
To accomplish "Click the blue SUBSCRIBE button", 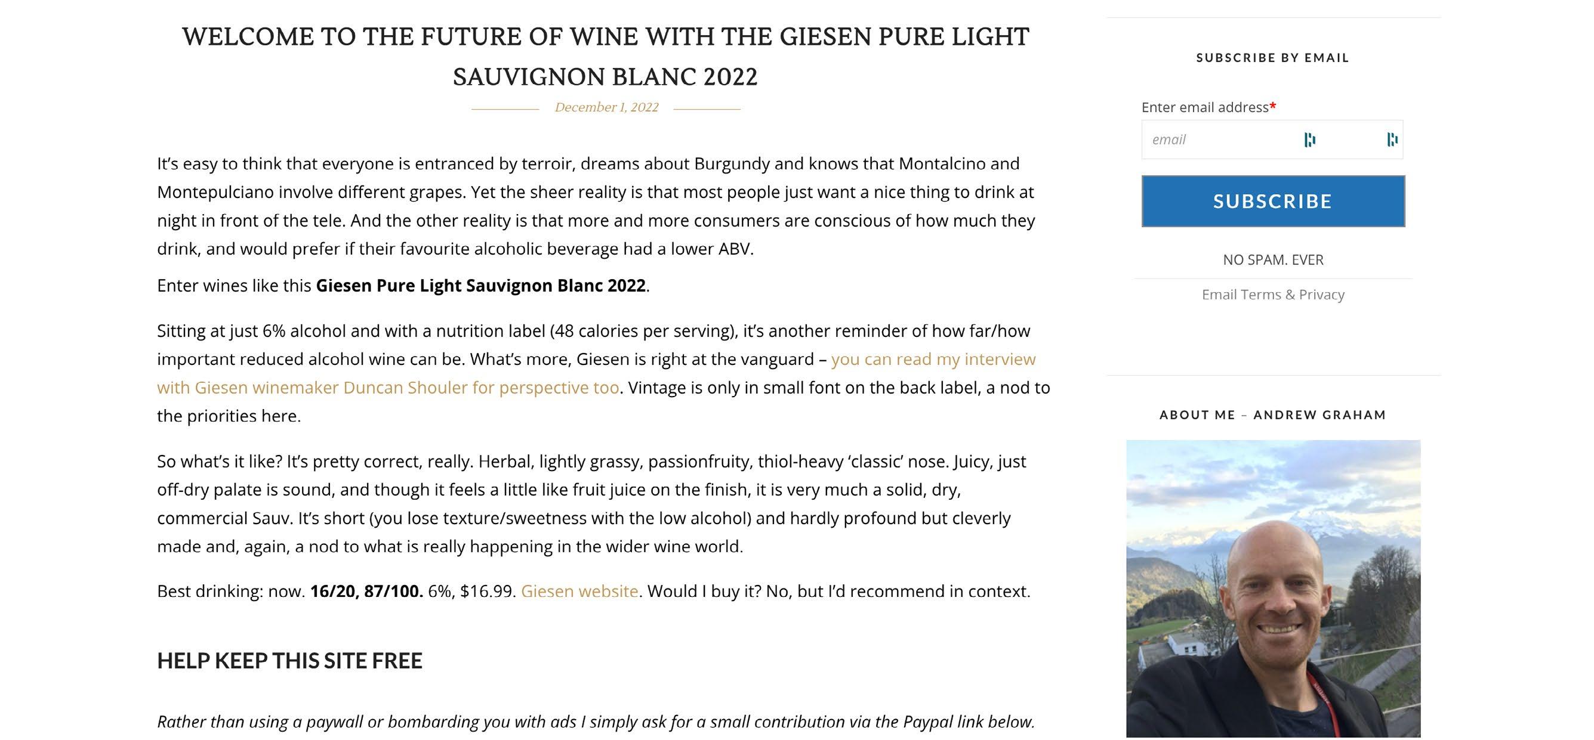I will coord(1273,201).
